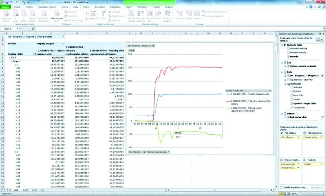
Task: Click 'Upravit odkazy' button
Action: 74,20
